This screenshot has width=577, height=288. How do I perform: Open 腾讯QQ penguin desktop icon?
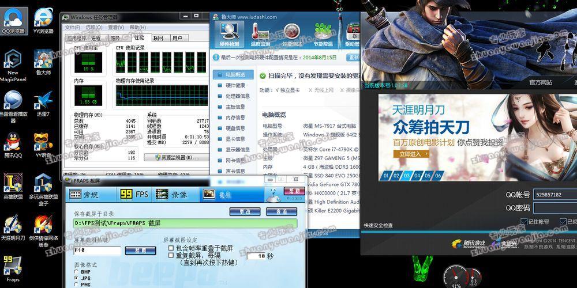[13, 145]
